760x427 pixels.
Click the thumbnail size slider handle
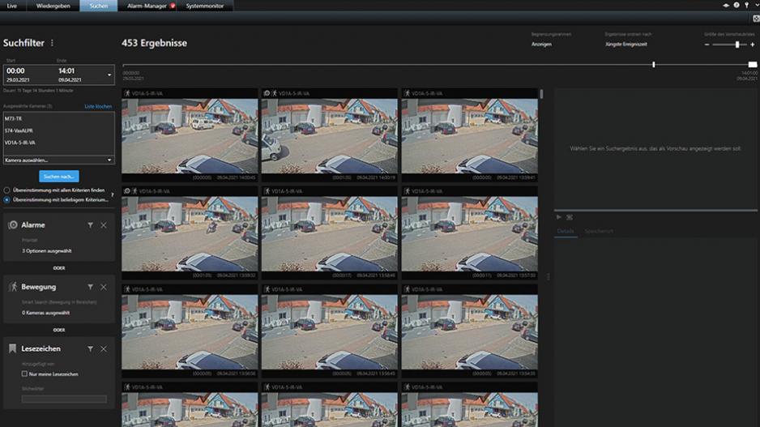click(737, 45)
